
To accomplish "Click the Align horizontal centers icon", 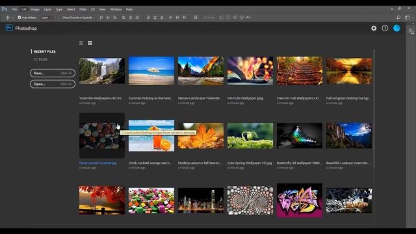I will tap(130, 18).
